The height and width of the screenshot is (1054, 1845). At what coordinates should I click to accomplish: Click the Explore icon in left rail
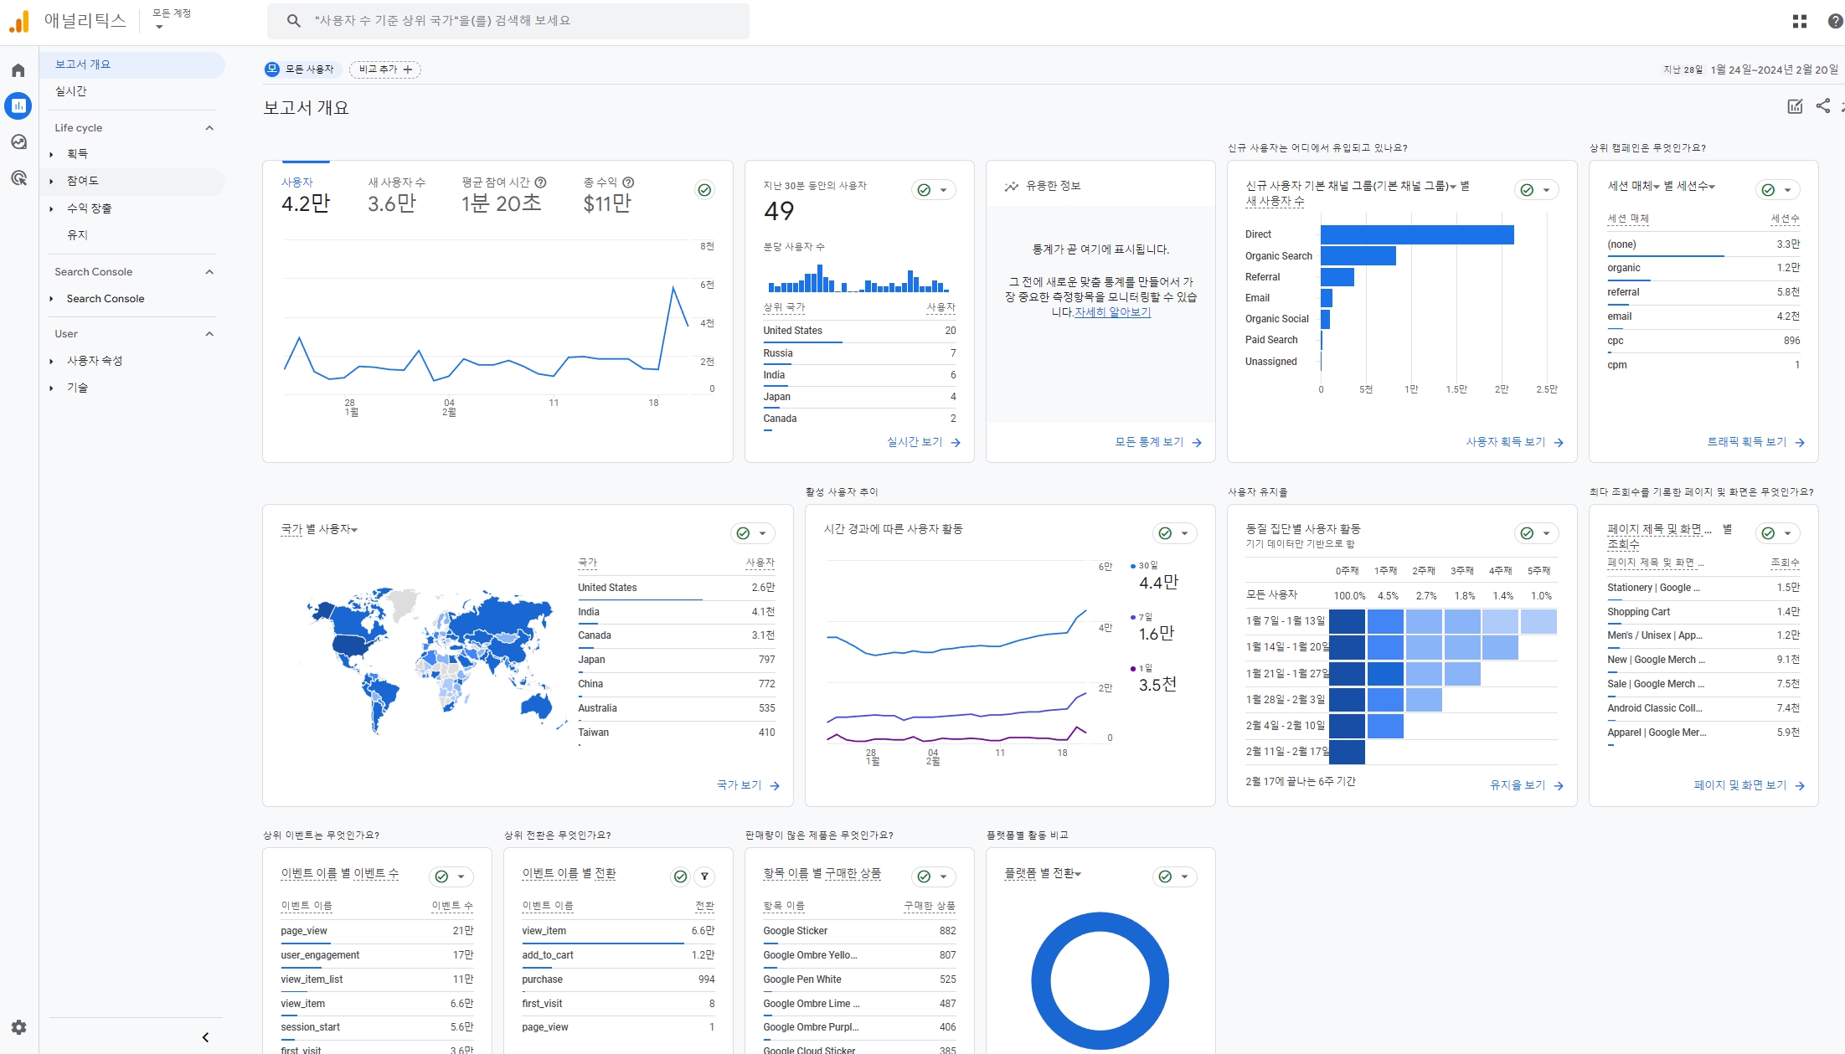(x=18, y=142)
